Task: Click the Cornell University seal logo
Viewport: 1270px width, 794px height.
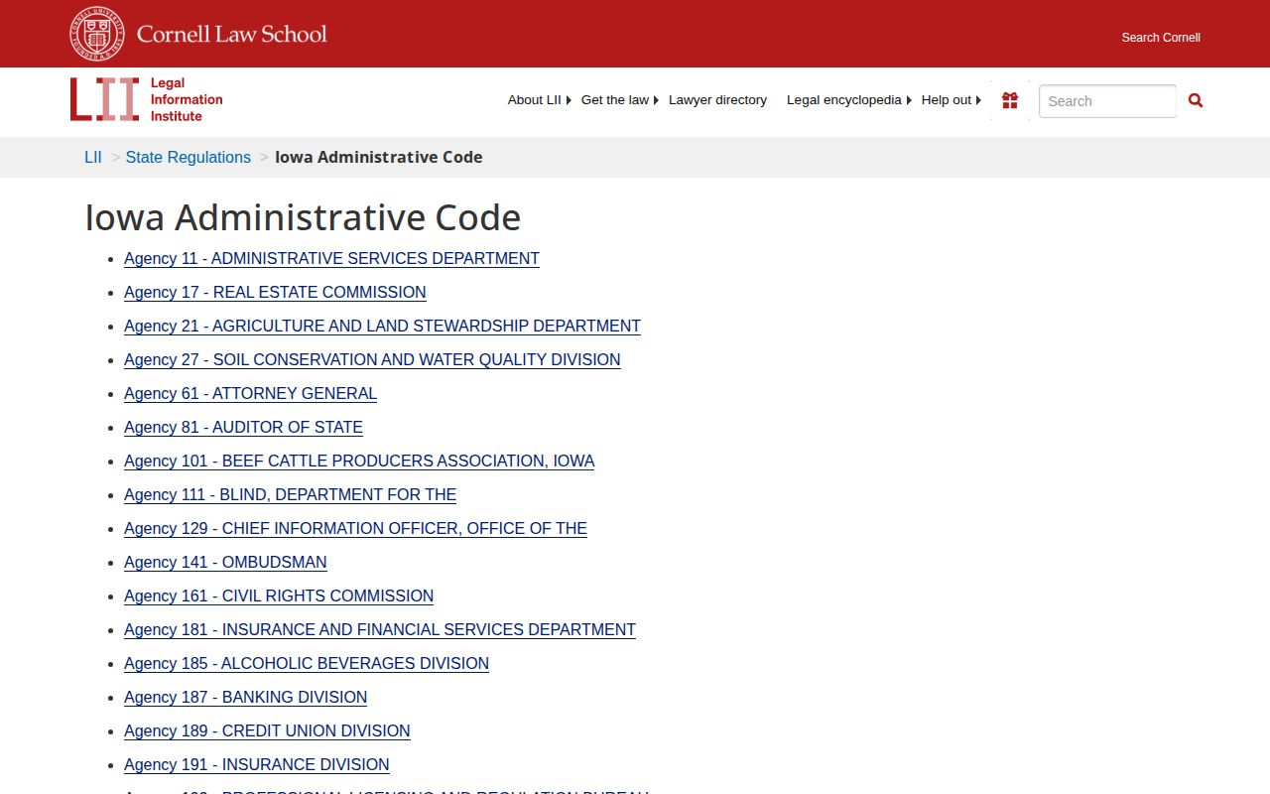Action: pyautogui.click(x=97, y=34)
